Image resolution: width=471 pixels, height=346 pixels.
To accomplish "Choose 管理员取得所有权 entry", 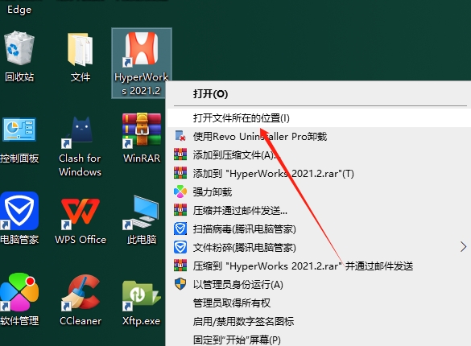I will point(318,303).
